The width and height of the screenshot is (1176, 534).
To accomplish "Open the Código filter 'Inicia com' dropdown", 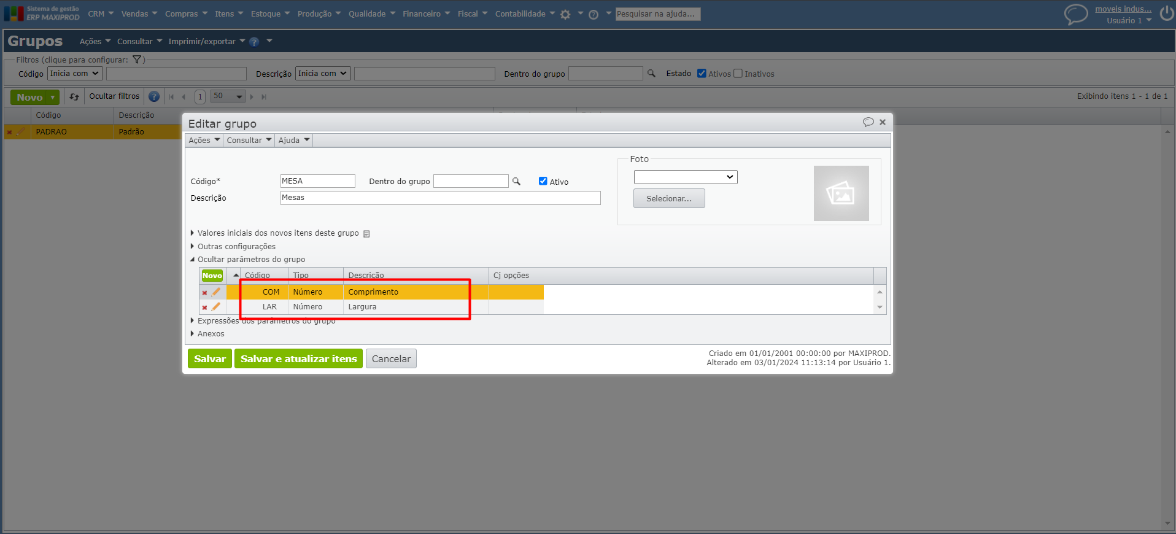I will (74, 74).
